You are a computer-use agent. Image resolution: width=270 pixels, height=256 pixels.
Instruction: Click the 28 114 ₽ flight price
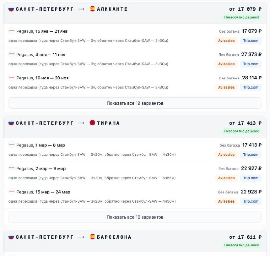click(252, 78)
